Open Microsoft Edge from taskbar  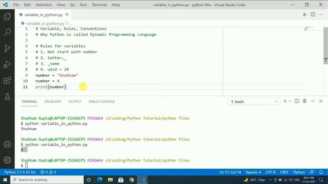click(100, 179)
